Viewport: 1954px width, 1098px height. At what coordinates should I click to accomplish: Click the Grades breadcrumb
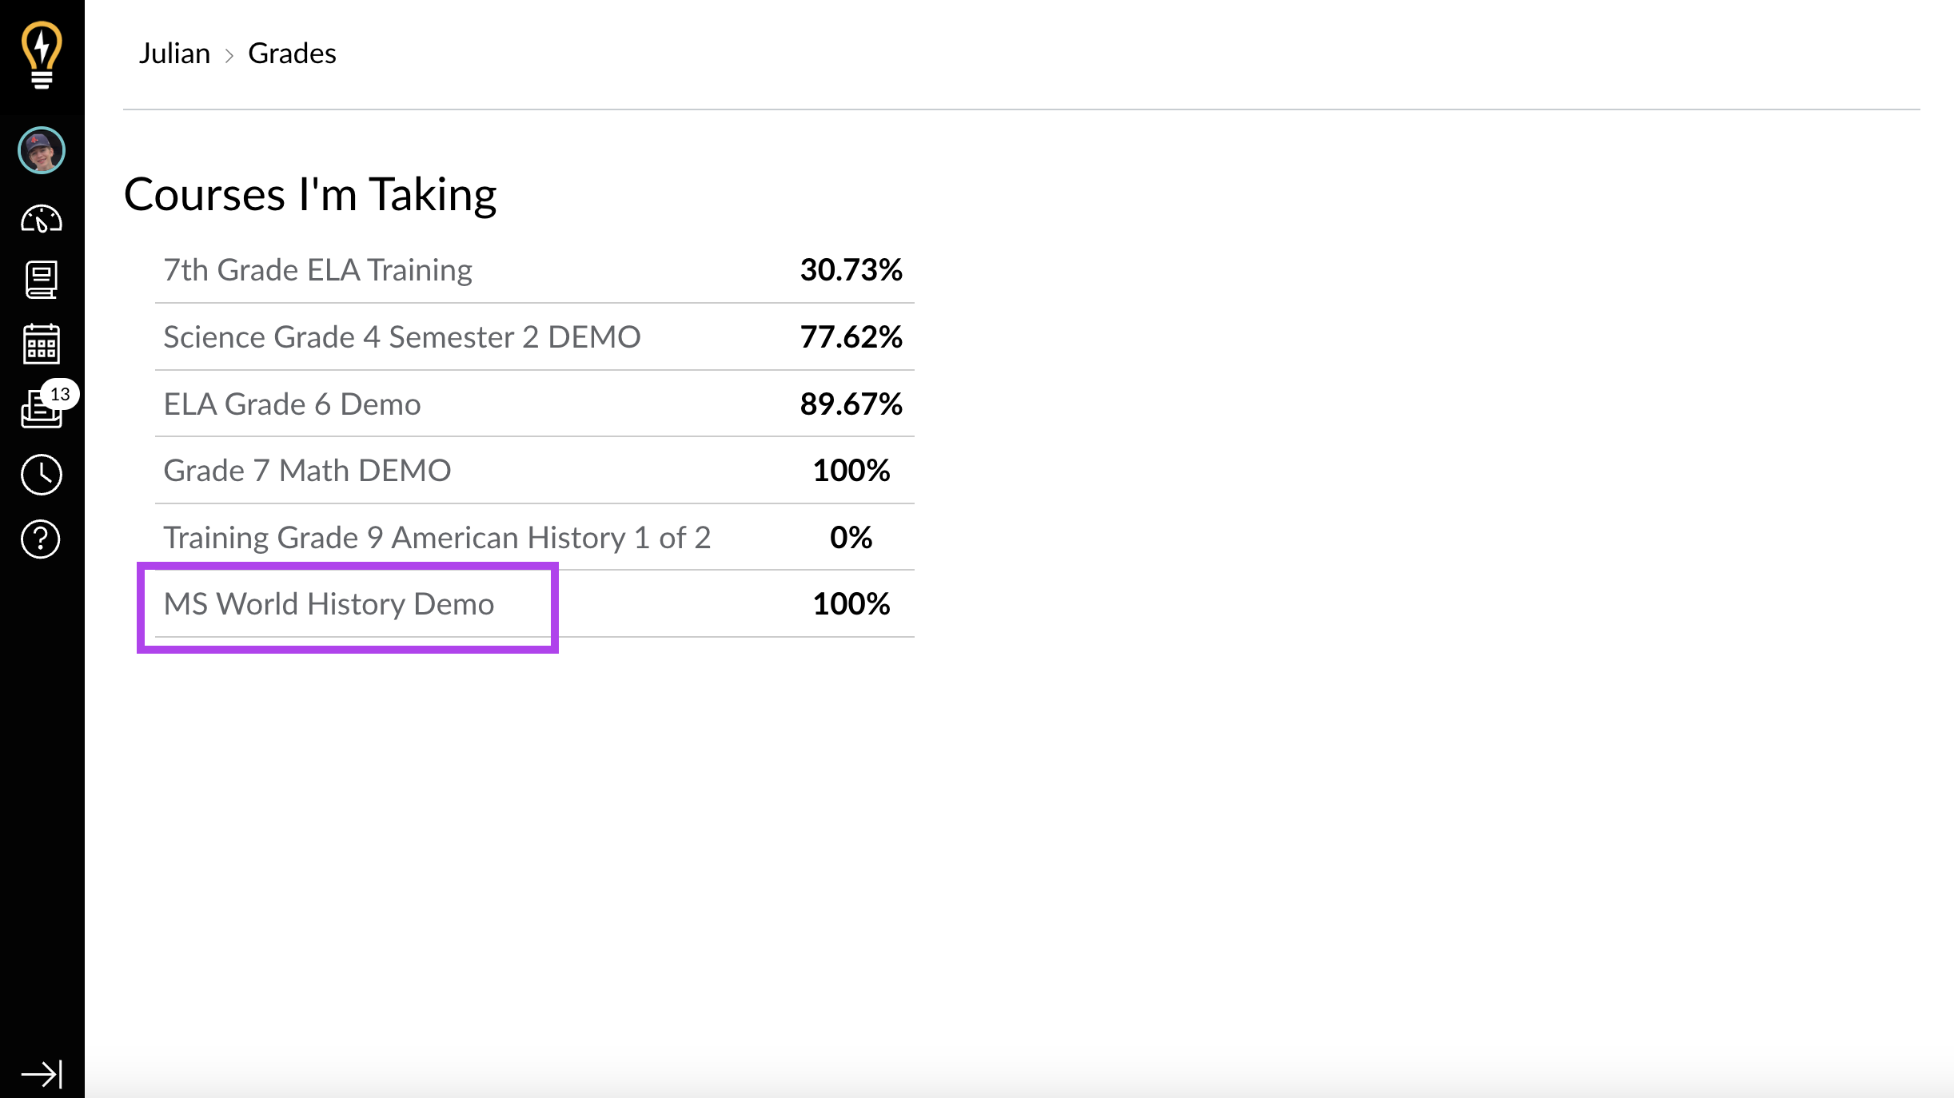[x=292, y=54]
